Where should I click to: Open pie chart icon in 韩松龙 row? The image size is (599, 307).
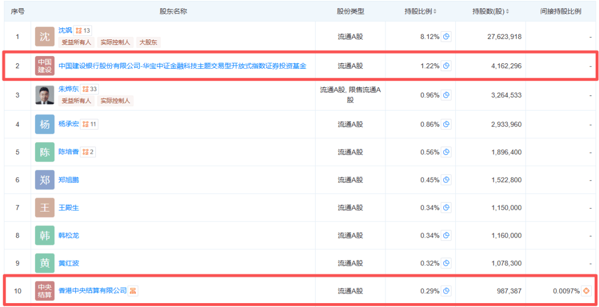pos(446,235)
